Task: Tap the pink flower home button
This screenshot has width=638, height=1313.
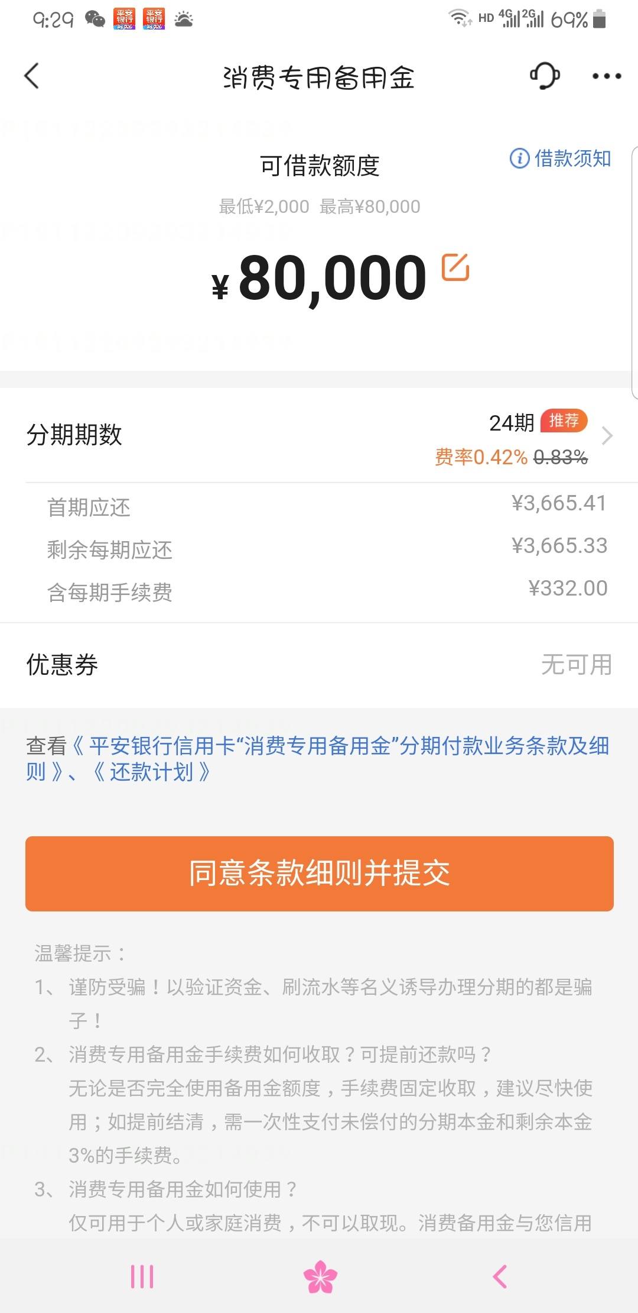Action: [320, 1276]
